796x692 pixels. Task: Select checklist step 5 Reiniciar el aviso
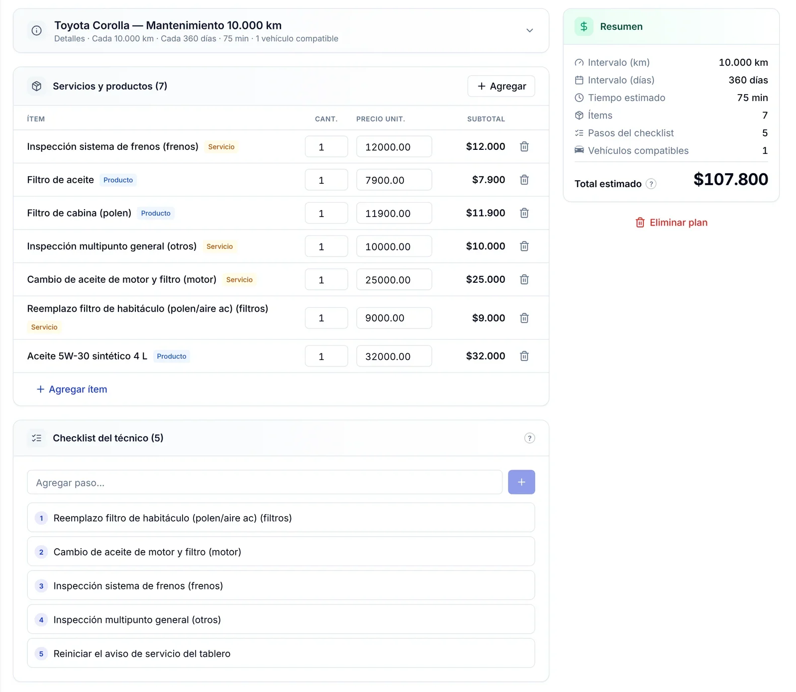pos(281,653)
